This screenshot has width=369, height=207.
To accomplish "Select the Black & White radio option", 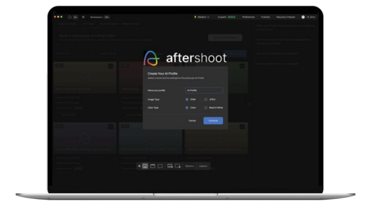I will [x=206, y=107].
